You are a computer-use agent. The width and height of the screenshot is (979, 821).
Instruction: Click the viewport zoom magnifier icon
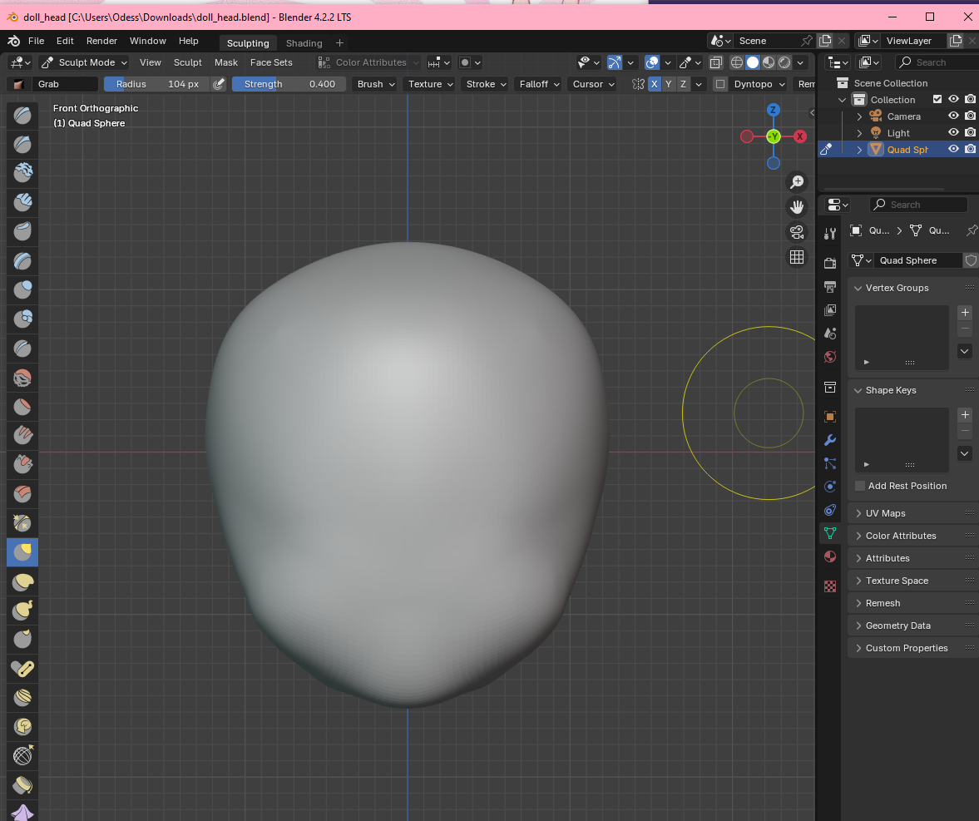797,182
